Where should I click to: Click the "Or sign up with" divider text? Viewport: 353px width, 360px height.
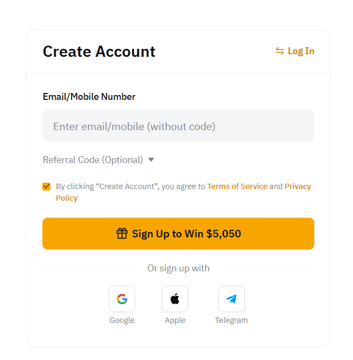(178, 268)
